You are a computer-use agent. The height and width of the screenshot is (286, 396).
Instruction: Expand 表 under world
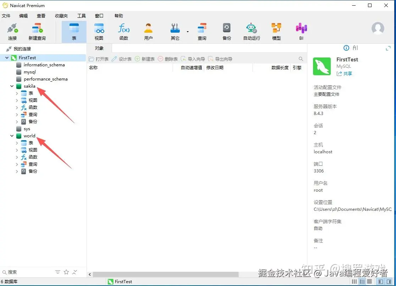tap(17, 143)
